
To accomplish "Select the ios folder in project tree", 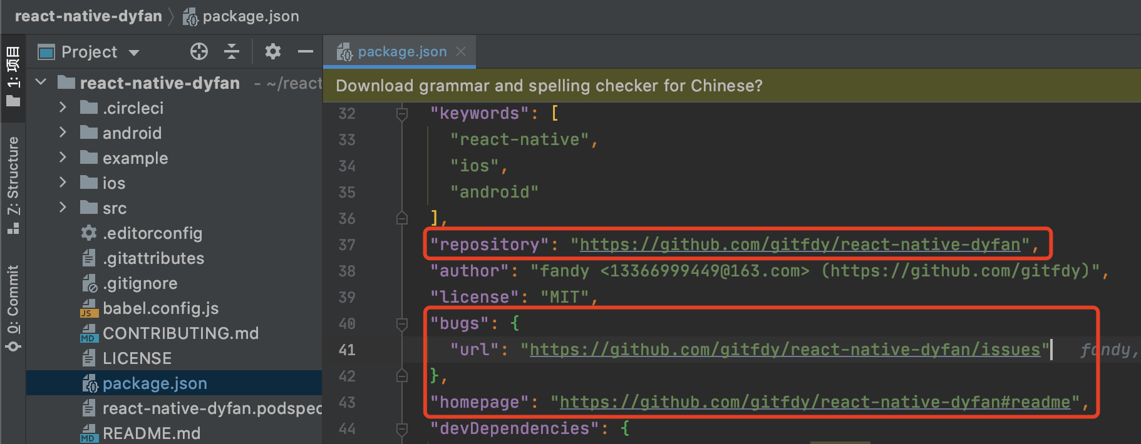I will pos(174,183).
